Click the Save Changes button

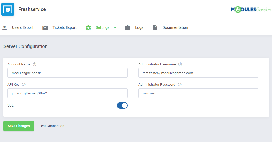pyautogui.click(x=19, y=126)
